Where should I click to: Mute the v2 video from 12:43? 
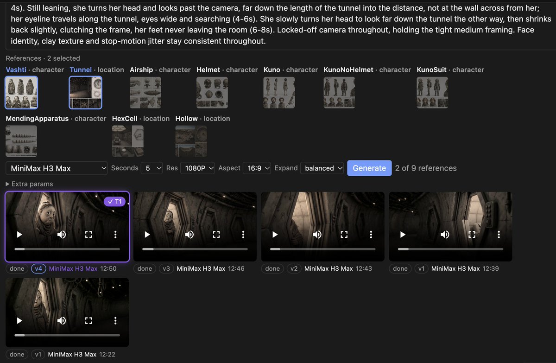[x=317, y=235]
